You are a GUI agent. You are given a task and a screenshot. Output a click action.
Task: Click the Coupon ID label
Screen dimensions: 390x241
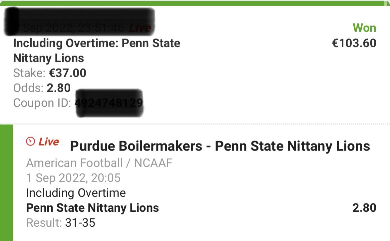coord(42,103)
